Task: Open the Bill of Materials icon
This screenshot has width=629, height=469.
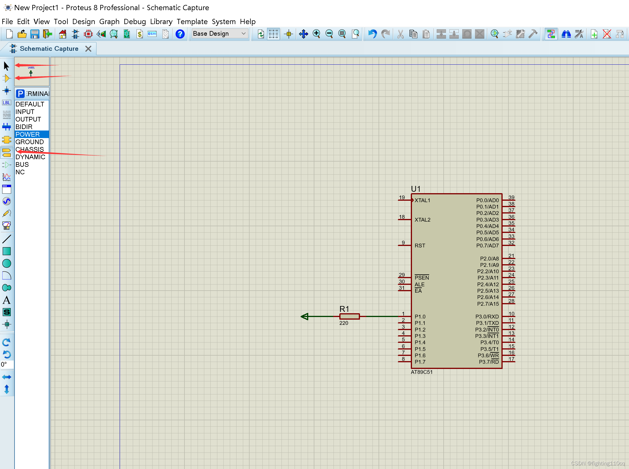Action: 140,34
